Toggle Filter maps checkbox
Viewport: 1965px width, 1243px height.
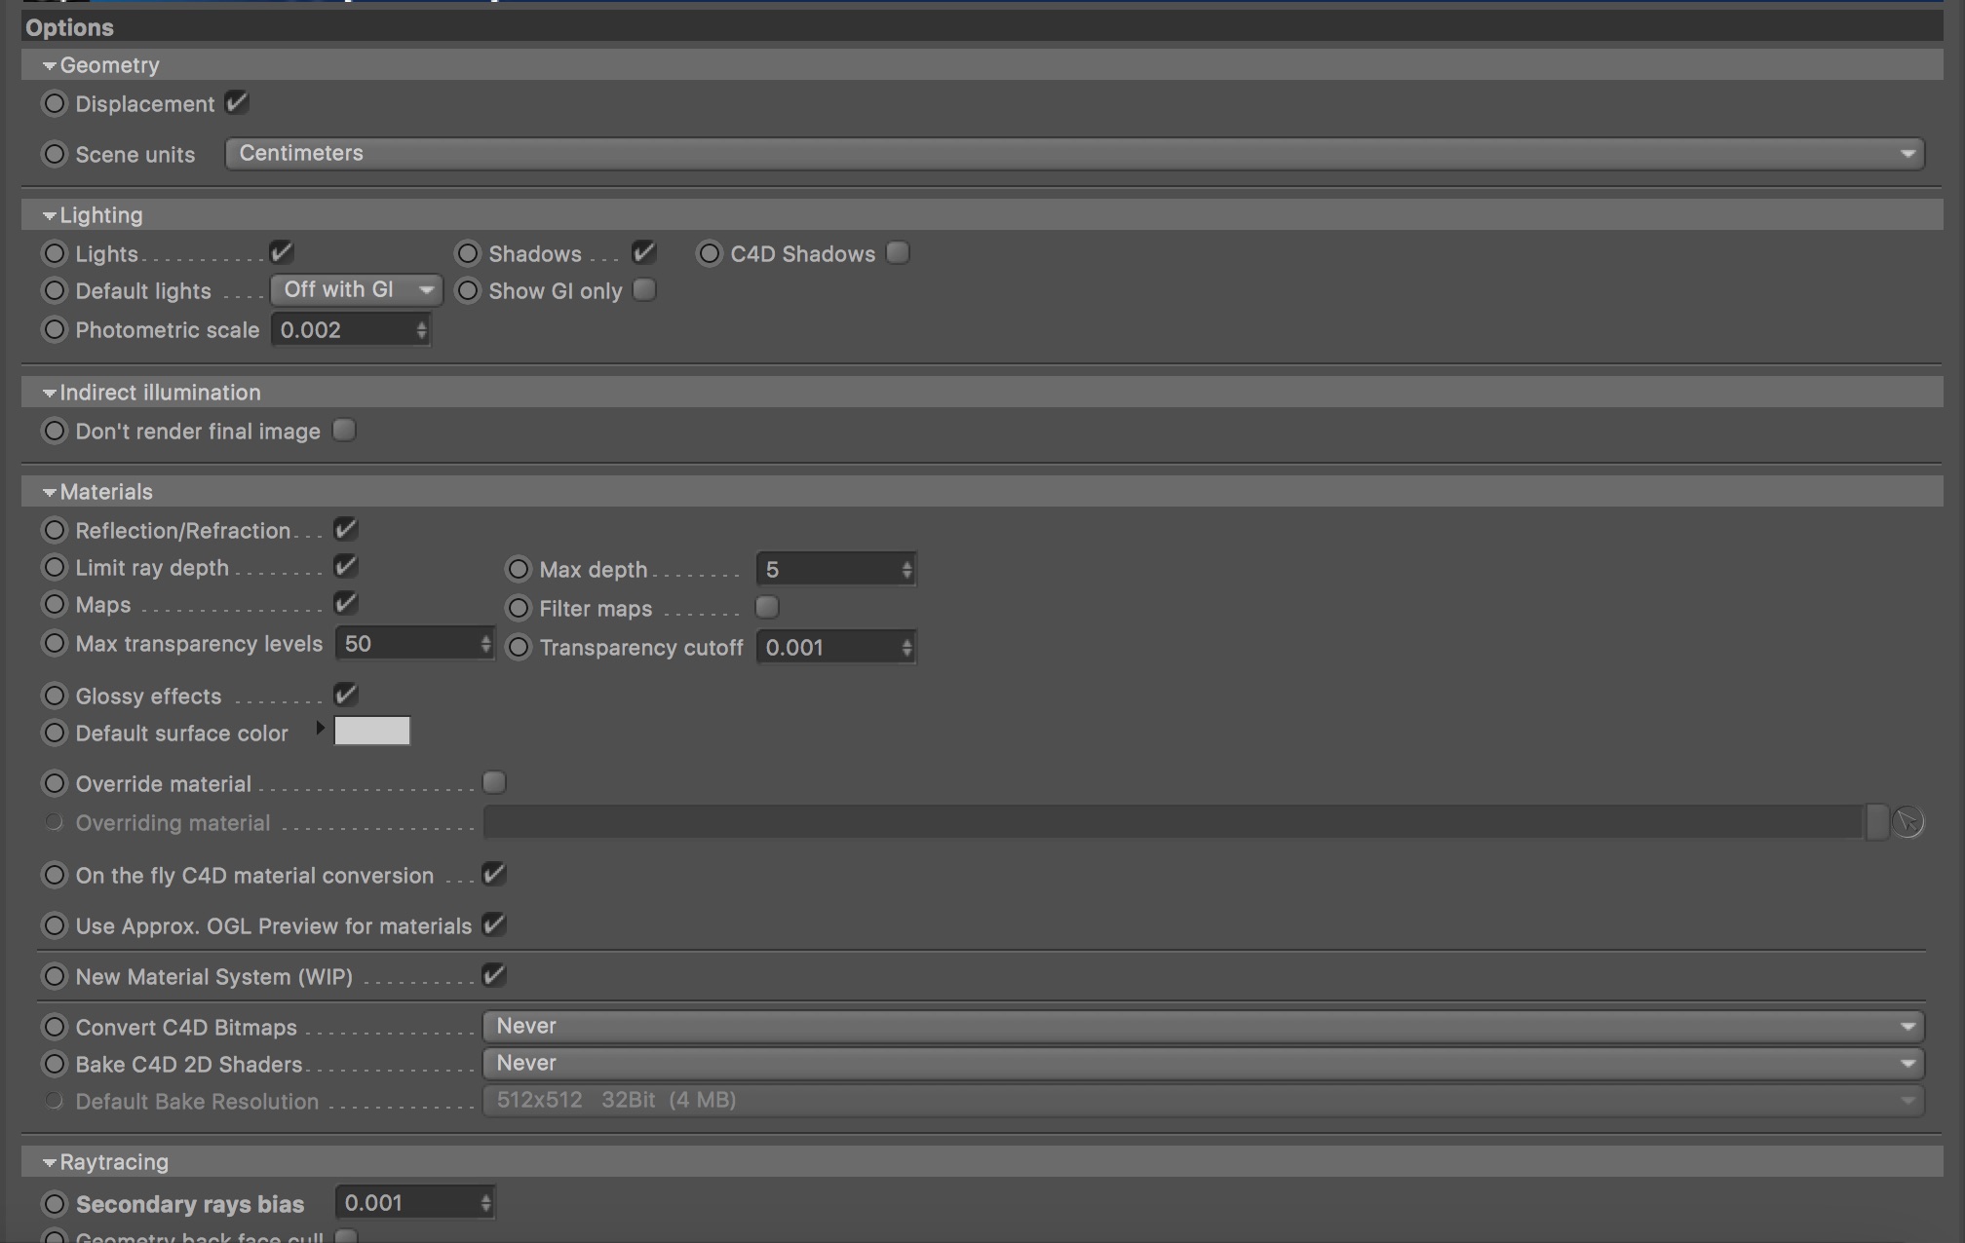pyautogui.click(x=767, y=608)
